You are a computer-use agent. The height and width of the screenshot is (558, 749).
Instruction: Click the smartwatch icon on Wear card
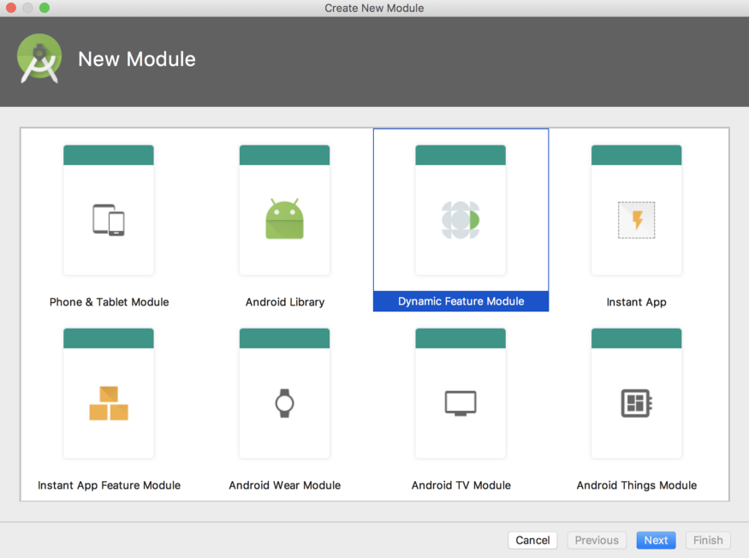click(284, 402)
